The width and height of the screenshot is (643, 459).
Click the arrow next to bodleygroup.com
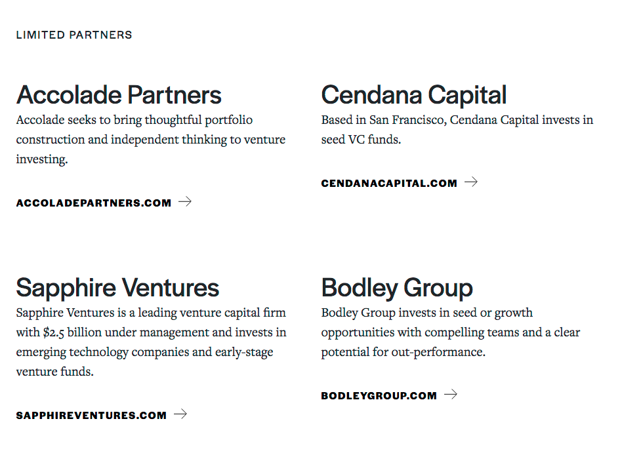pos(451,395)
